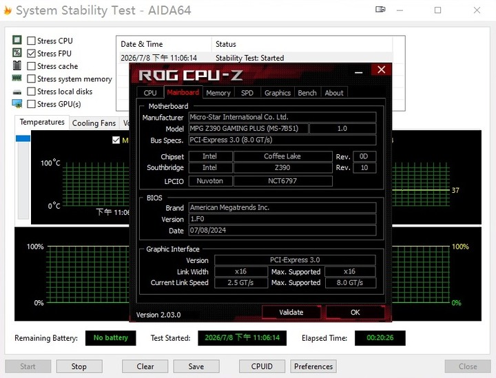Viewport: 496px width, 378px height.
Task: Click the Chipset Rev. '0D' field
Action: (364, 156)
